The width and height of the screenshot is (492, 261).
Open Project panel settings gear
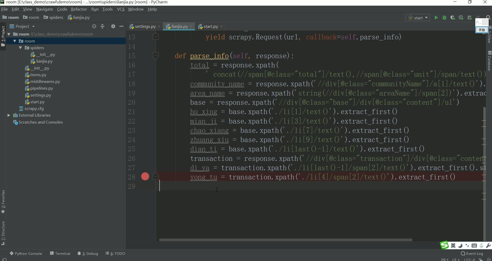point(113,26)
